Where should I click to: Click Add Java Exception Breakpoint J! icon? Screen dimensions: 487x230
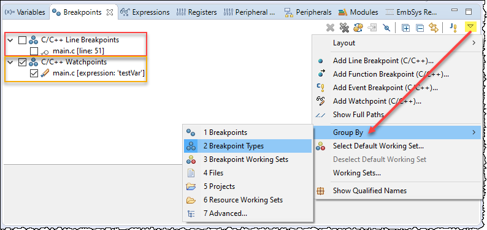[453, 28]
